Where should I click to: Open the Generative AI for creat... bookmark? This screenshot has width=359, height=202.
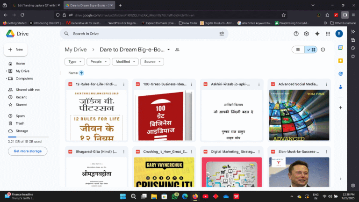pyautogui.click(x=84, y=23)
